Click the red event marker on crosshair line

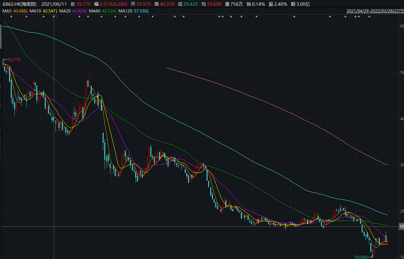coord(55,16)
